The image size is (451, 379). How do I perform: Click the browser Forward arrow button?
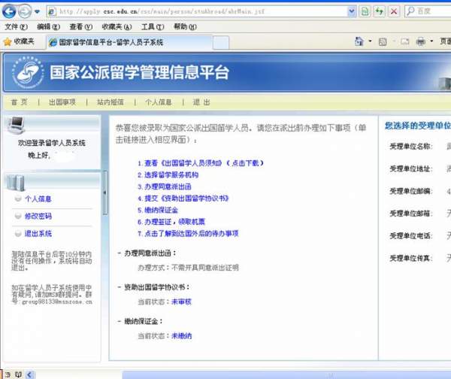pyautogui.click(x=25, y=11)
